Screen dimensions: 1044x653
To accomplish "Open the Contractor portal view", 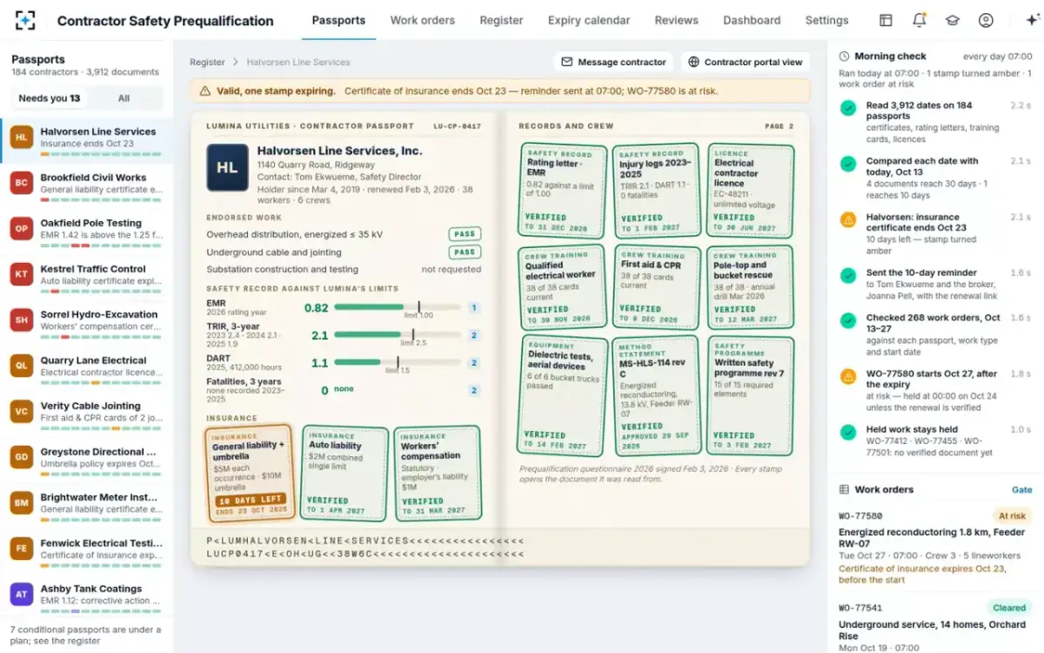I will click(745, 62).
